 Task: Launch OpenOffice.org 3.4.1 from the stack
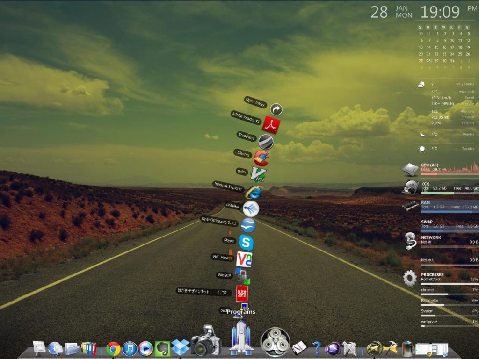tap(248, 225)
